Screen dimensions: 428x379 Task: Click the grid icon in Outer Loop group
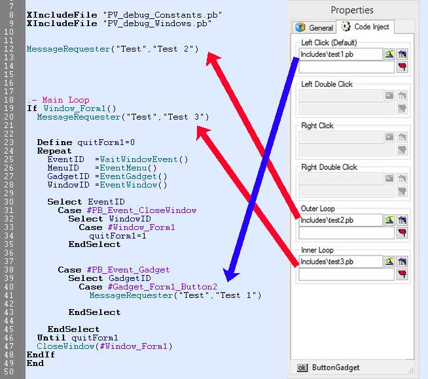click(x=402, y=220)
